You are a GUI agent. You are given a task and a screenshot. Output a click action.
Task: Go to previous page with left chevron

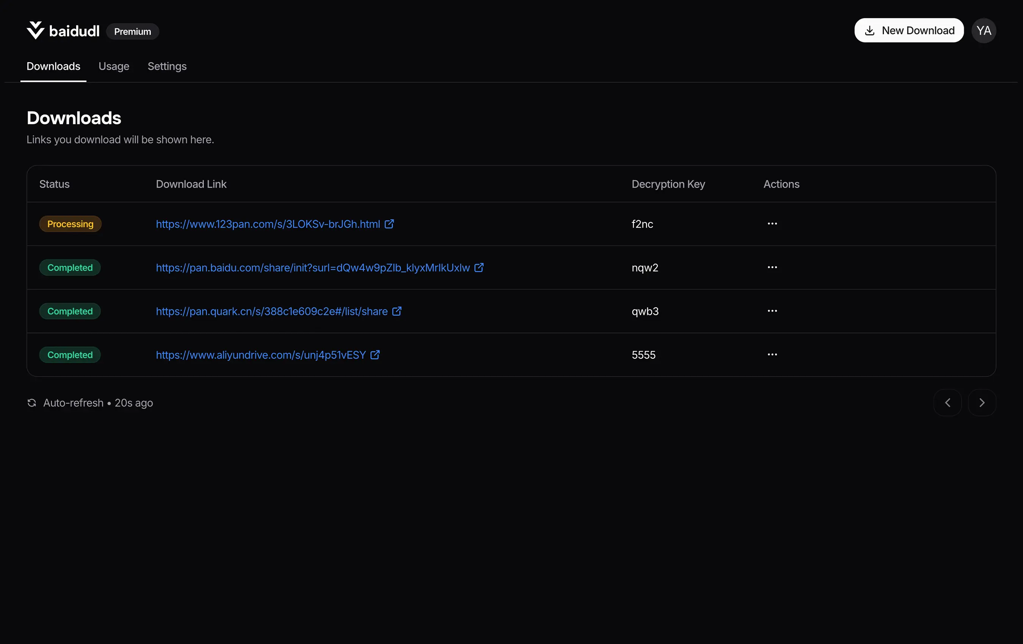pos(947,403)
